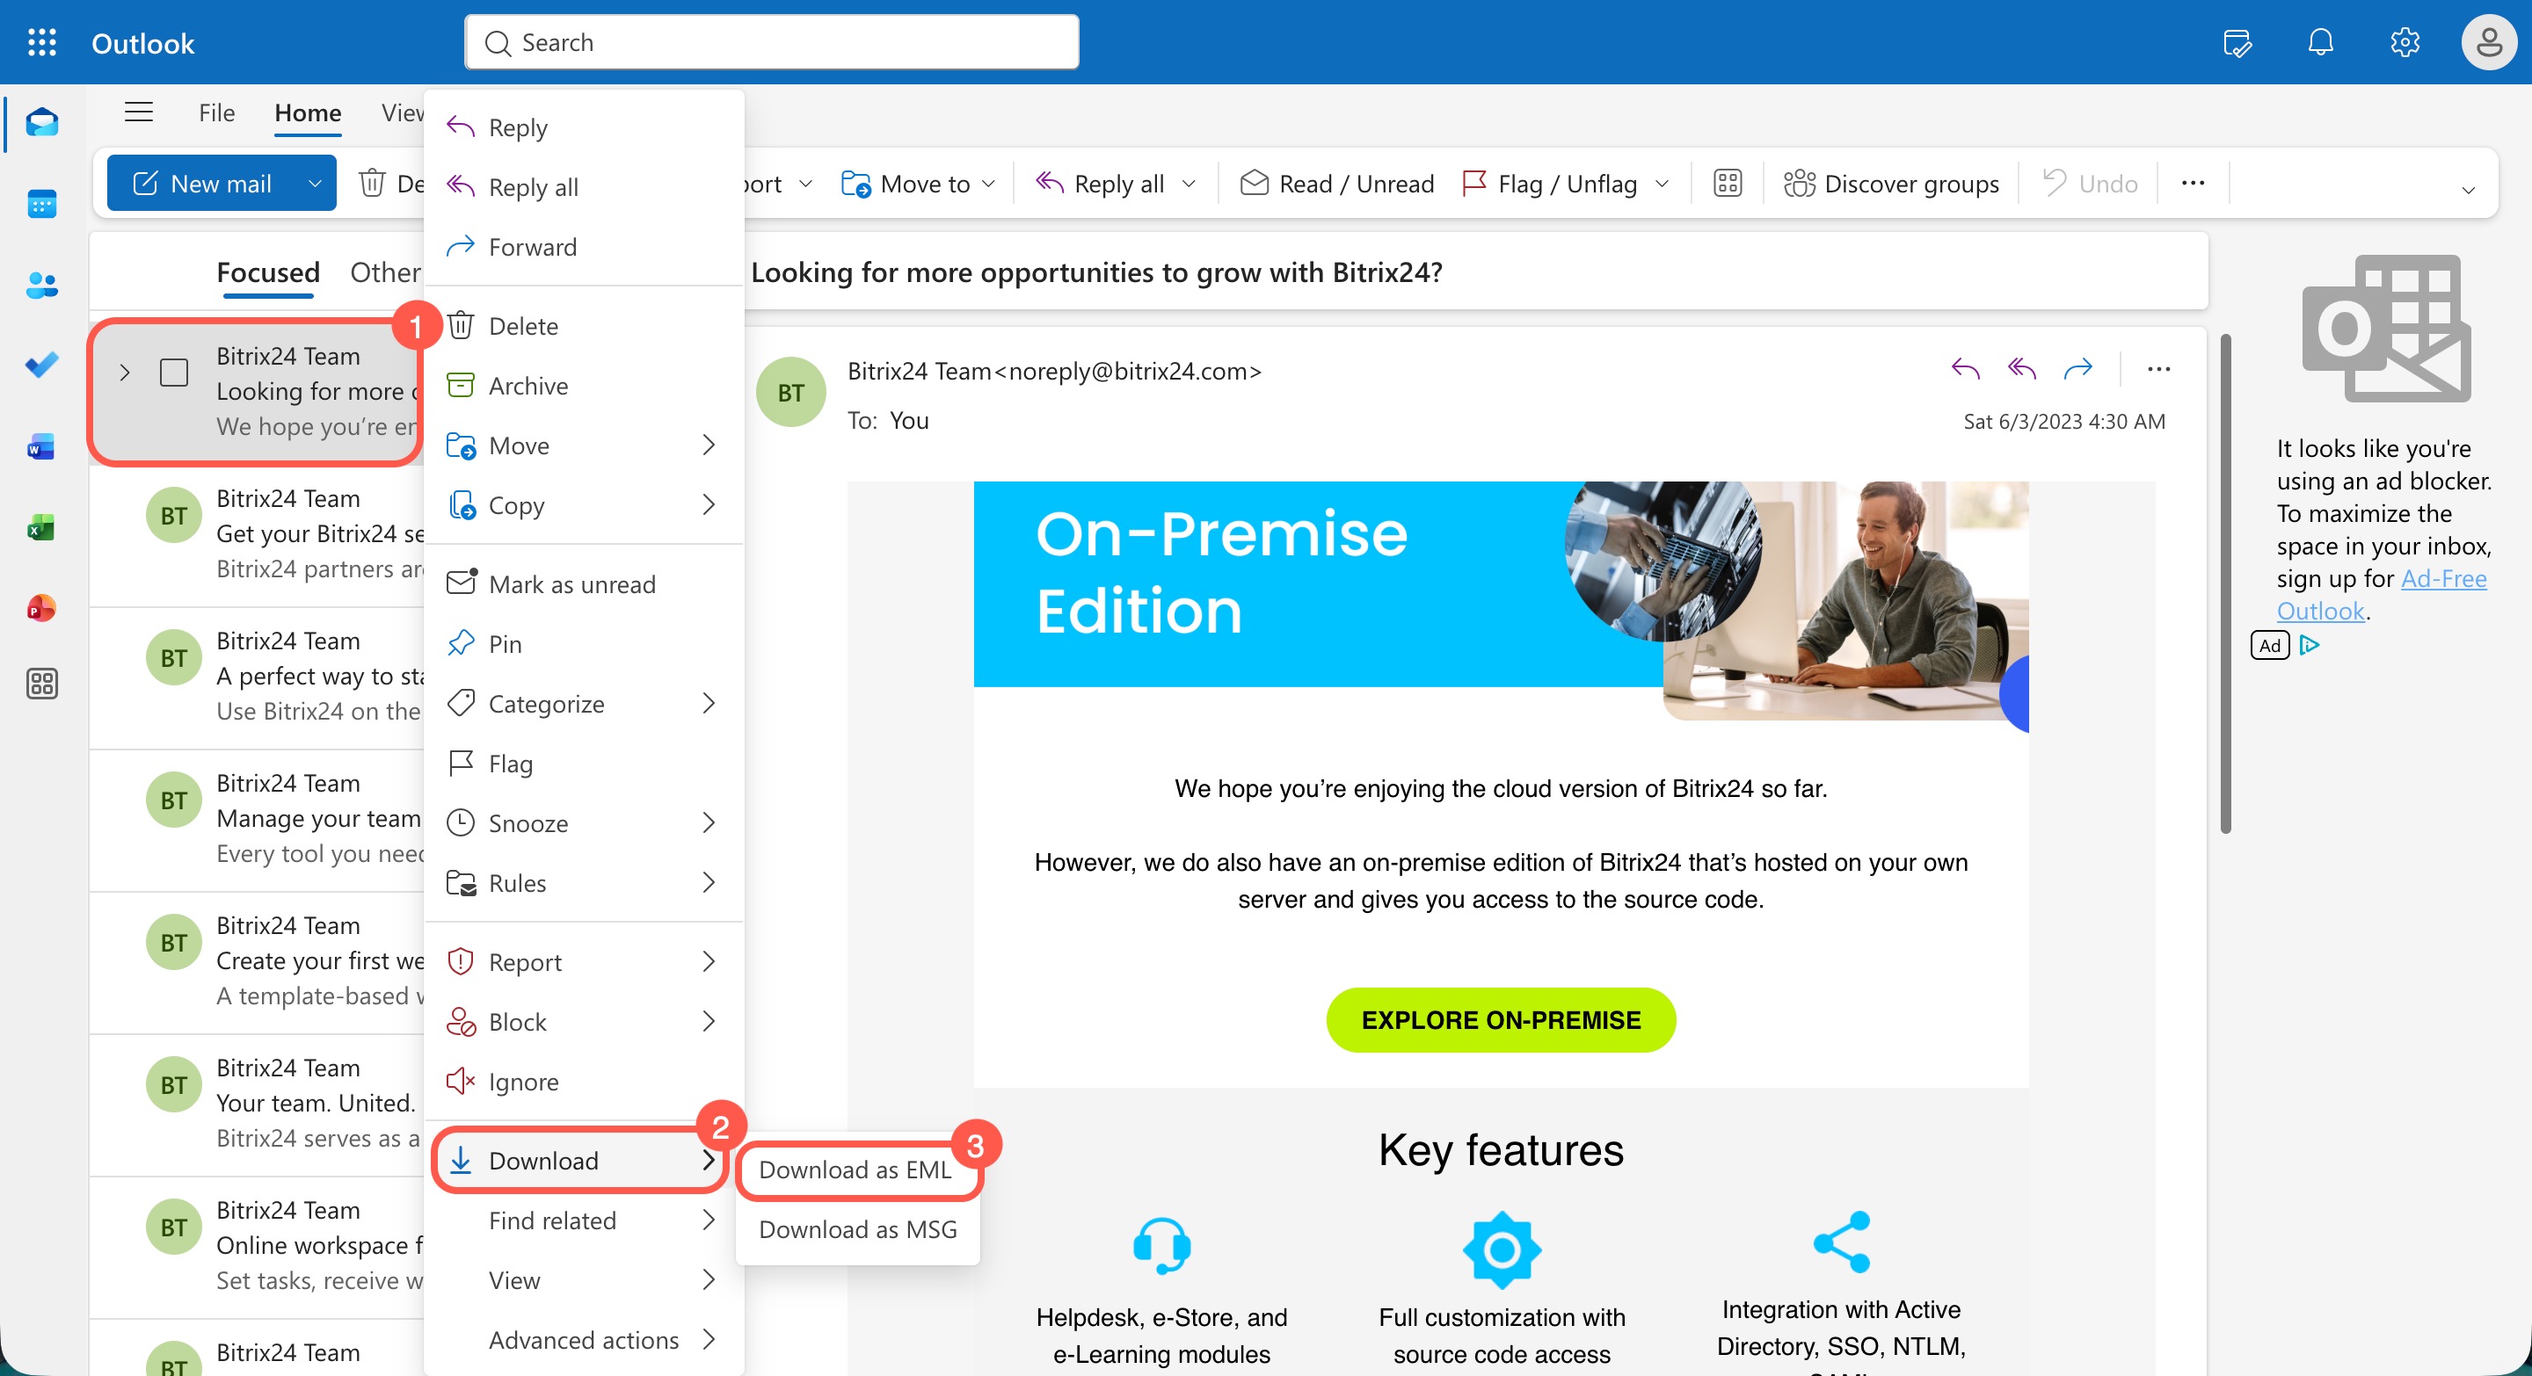Click the EXPLORE ON-PREMISE button
Viewport: 2532px width, 1376px height.
click(x=1500, y=1019)
